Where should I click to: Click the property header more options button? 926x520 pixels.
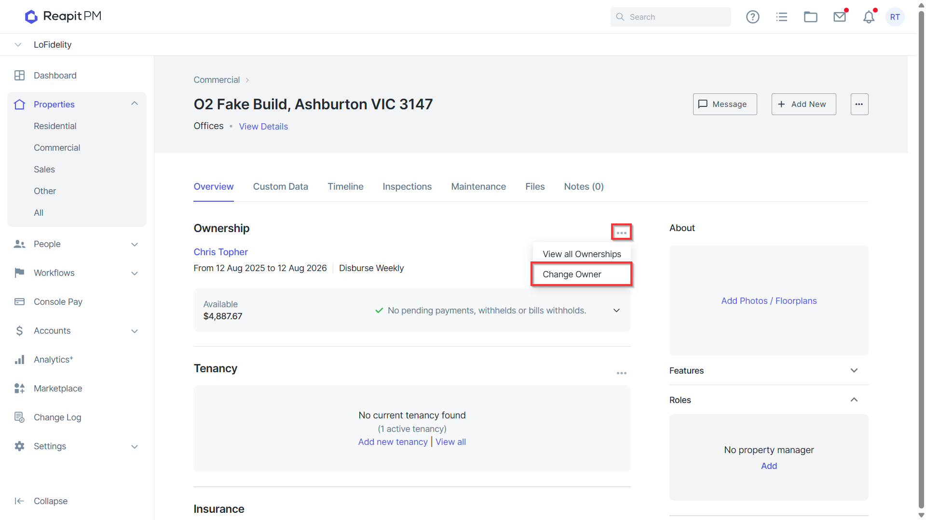[859, 104]
